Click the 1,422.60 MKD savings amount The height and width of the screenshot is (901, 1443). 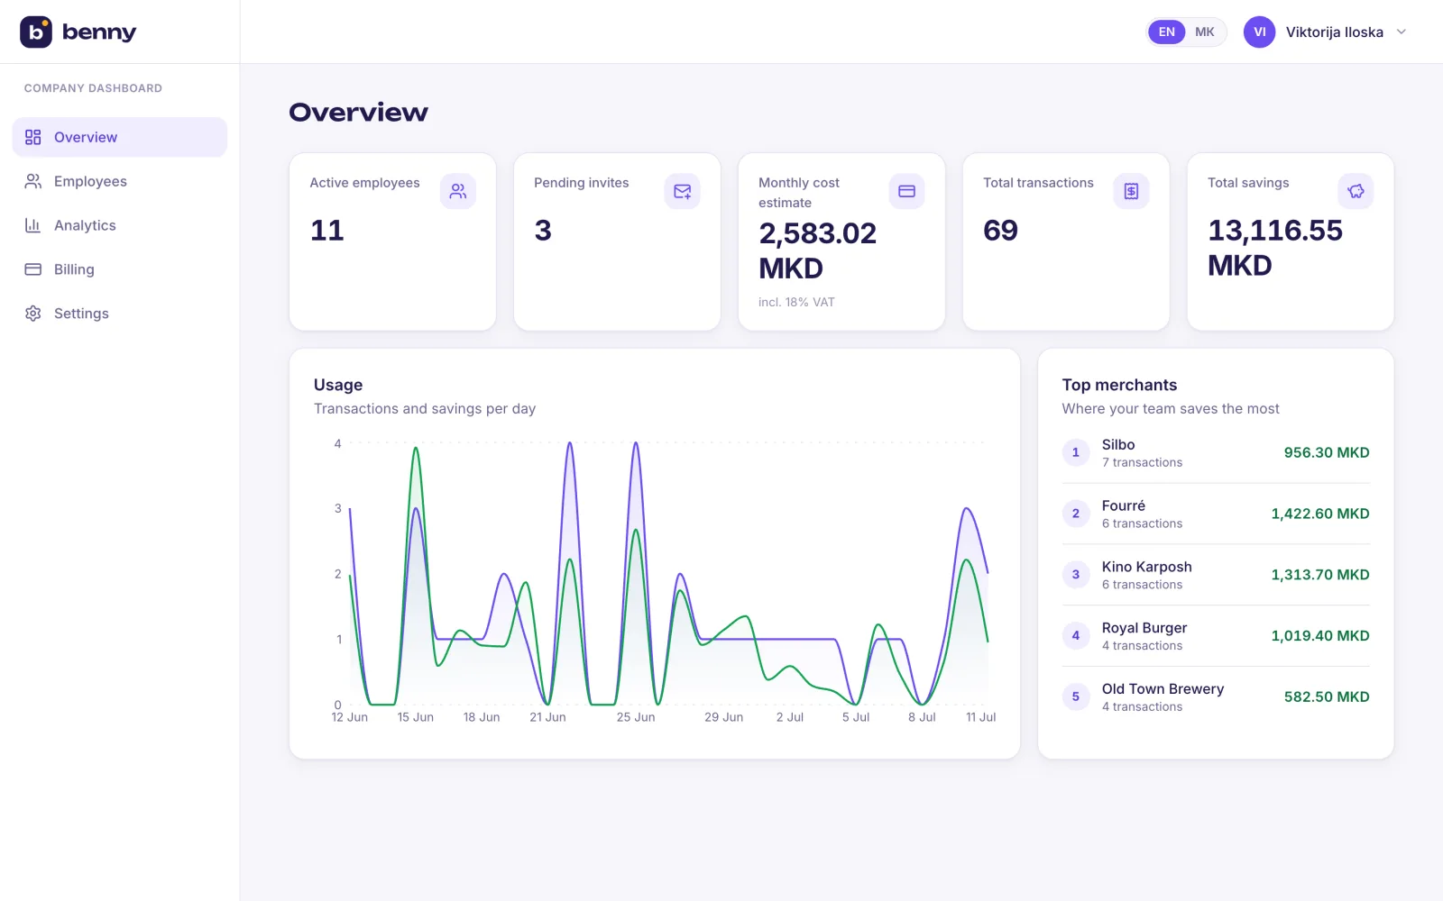tap(1320, 514)
